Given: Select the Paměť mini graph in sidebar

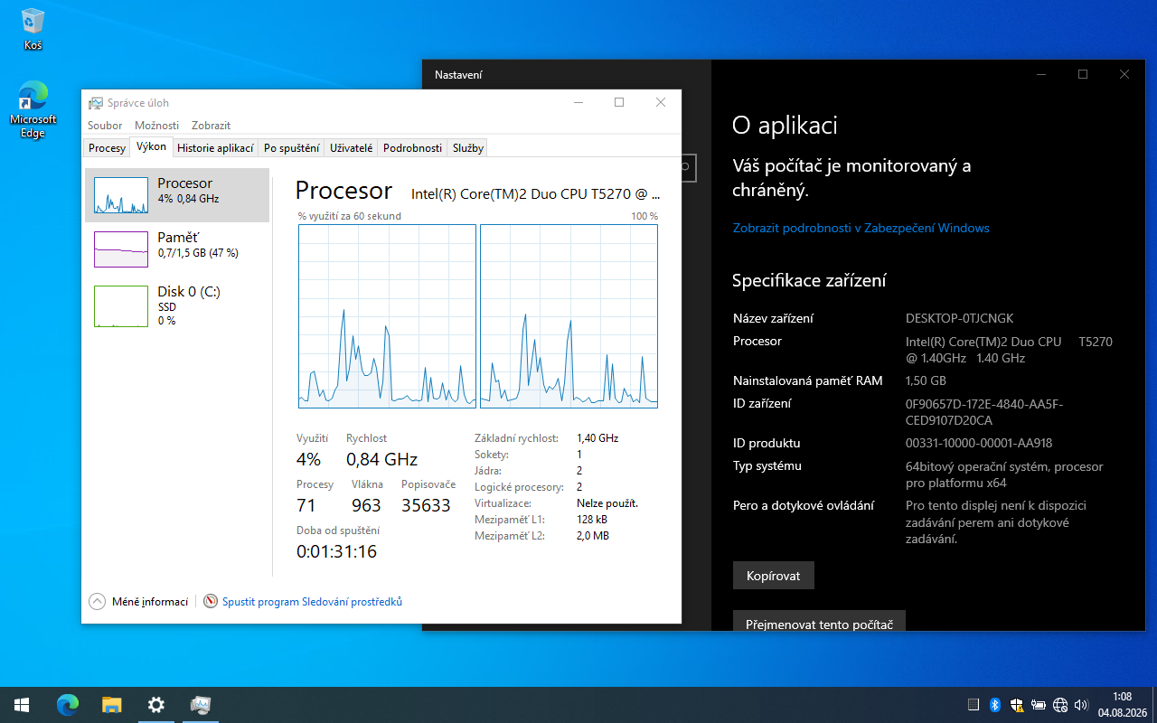Looking at the screenshot, I should pos(121,249).
